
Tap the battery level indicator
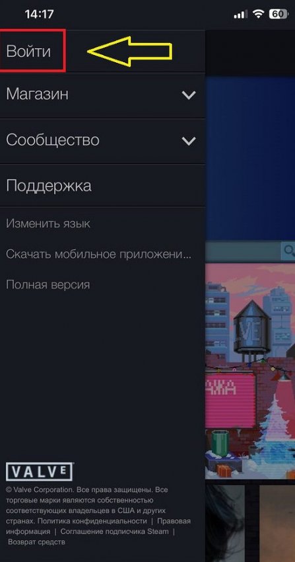point(279,15)
